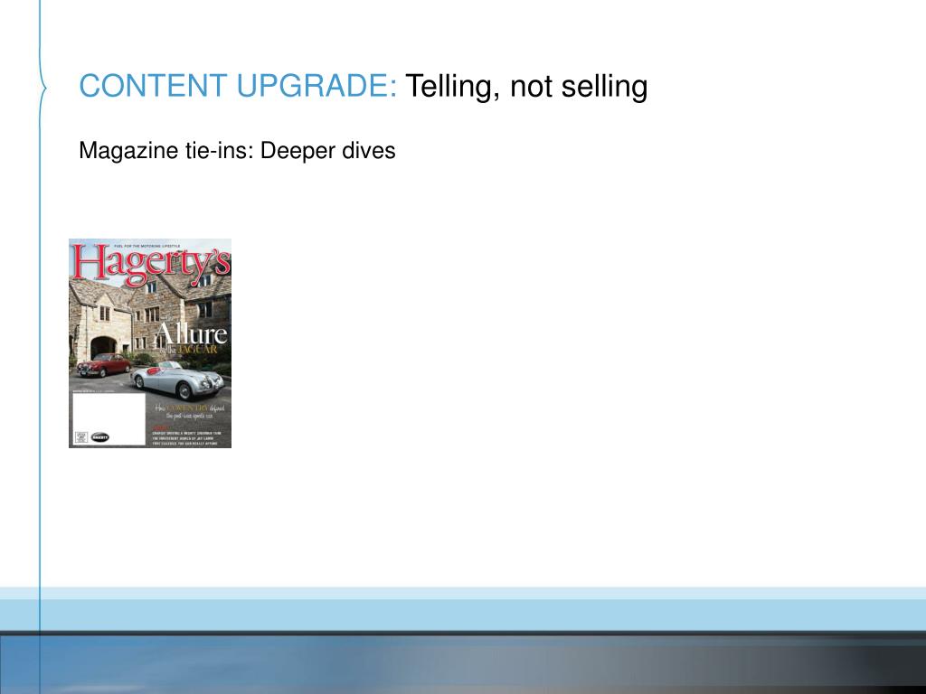Click the dark gradient footer bar
The width and height of the screenshot is (926, 694).
463,662
